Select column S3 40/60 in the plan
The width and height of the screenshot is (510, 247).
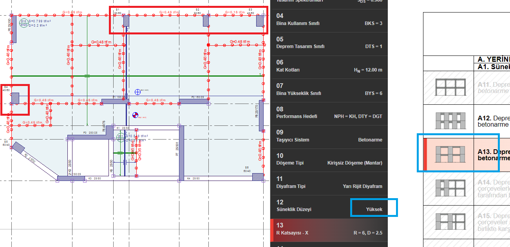point(260,21)
